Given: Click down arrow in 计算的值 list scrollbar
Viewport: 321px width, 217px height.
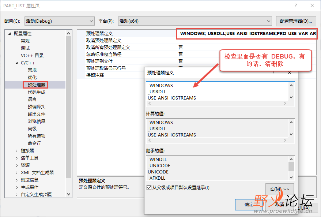Looking at the screenshot, I should tap(291, 134).
